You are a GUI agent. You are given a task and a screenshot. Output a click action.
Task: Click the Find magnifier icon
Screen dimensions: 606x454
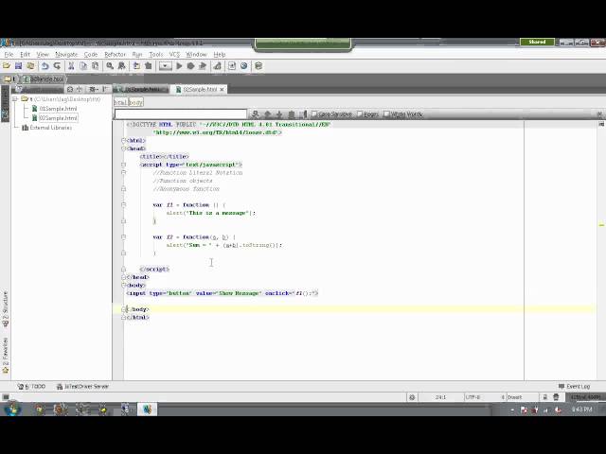click(110, 66)
